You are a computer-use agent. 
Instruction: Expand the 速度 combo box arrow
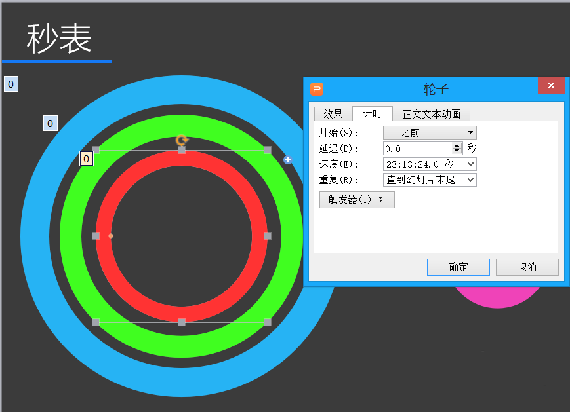click(470, 164)
